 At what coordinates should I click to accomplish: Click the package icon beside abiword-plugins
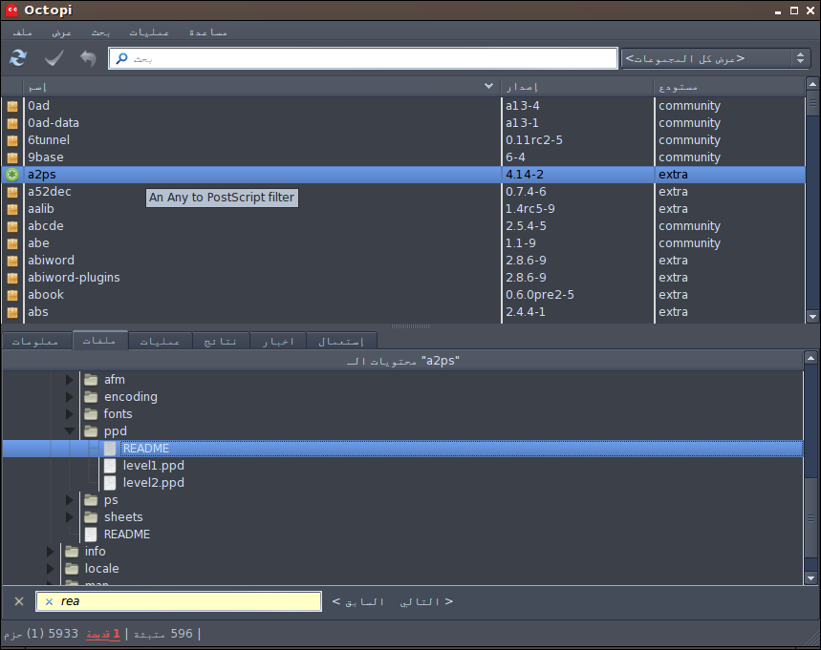point(12,278)
